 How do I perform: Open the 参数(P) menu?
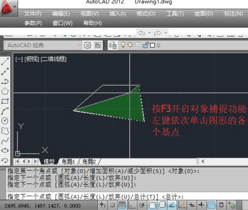point(33,23)
